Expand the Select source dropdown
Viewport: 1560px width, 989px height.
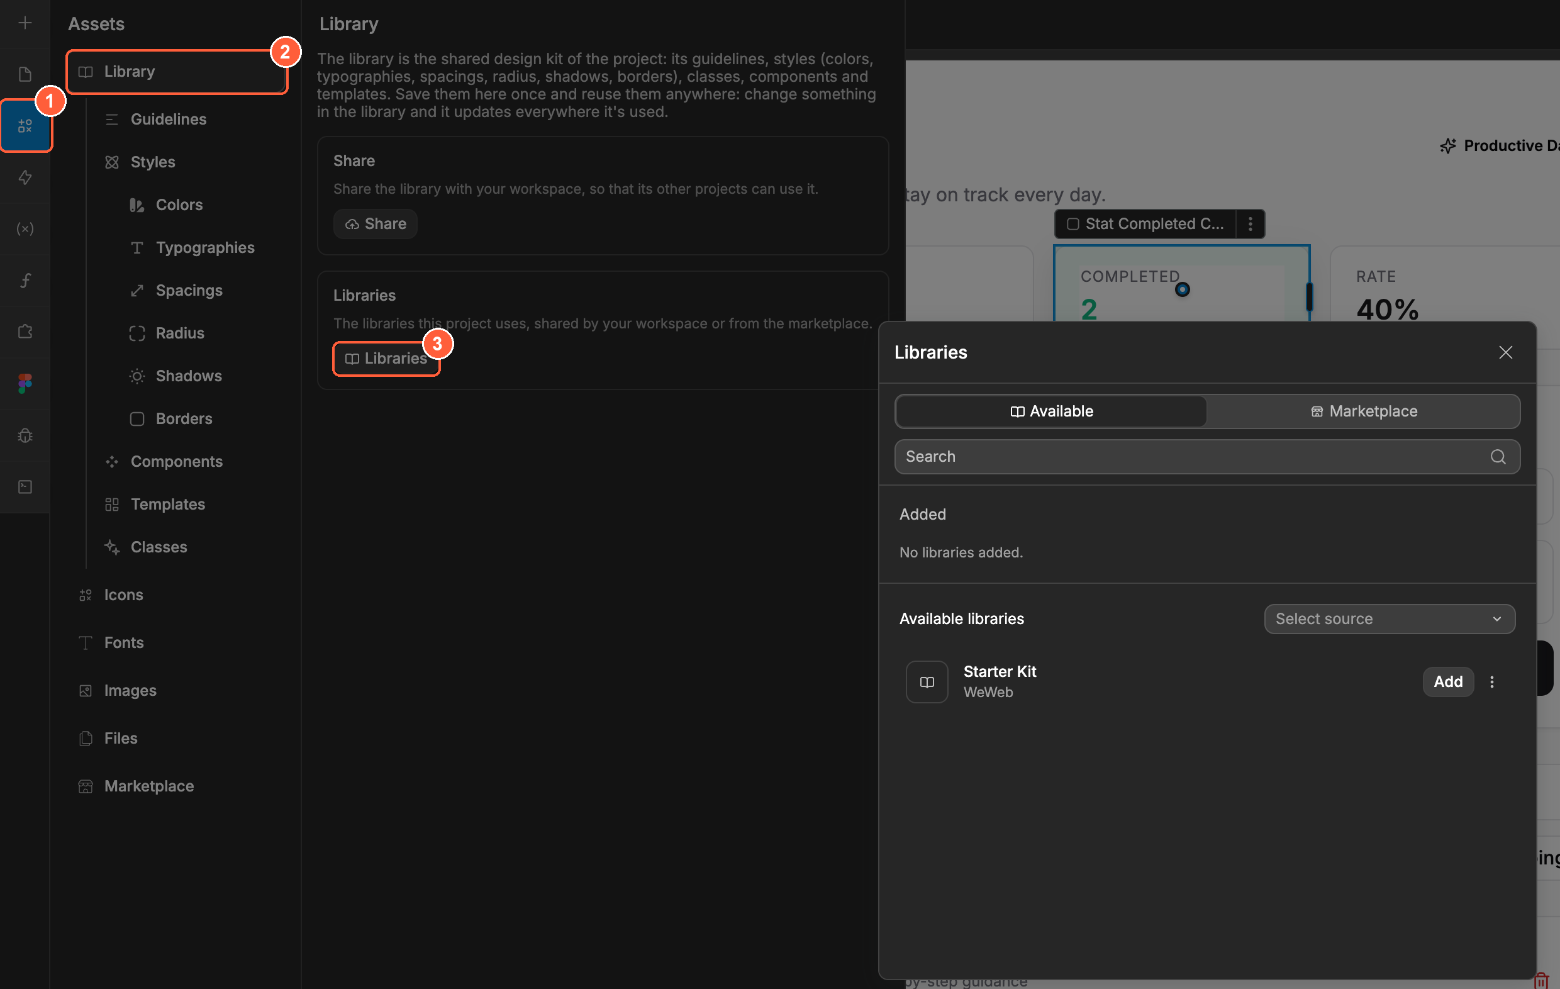point(1390,619)
